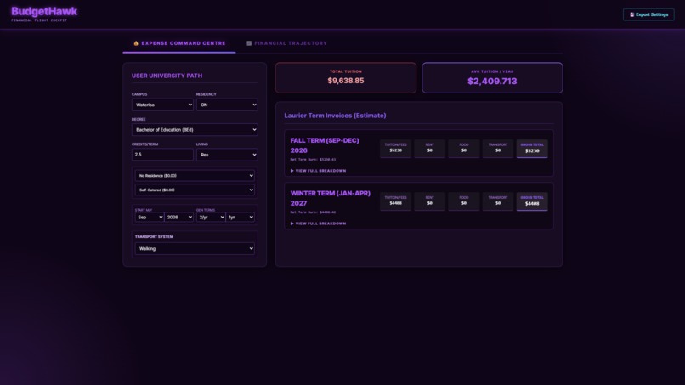Switch to Expense Command Centre tab
Screen dimensions: 685x385
tap(179, 43)
